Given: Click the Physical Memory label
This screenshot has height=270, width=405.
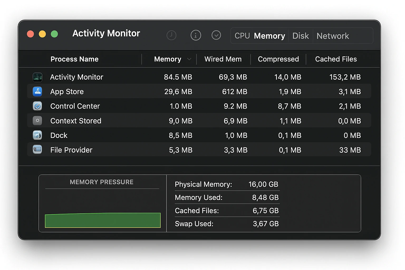Looking at the screenshot, I should [x=204, y=184].
